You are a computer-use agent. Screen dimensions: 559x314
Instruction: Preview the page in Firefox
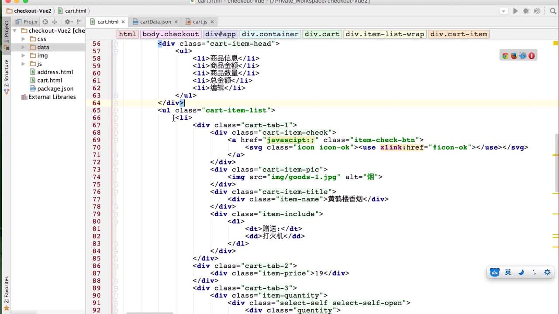pyautogui.click(x=514, y=56)
